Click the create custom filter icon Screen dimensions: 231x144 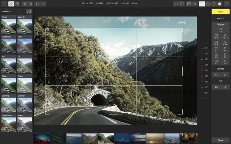pyautogui.click(x=29, y=12)
